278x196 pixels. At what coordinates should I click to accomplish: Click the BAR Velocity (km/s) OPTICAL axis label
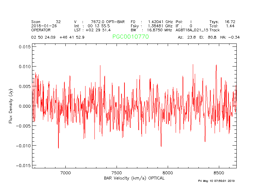coord(134,178)
